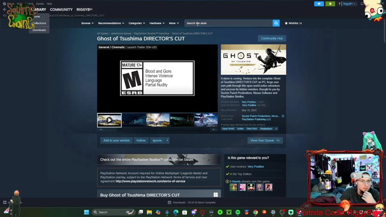
Task: Open first friend avatar who owns the game
Action: (233, 187)
